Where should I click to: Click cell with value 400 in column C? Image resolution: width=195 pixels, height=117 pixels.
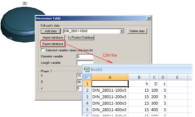154,110
